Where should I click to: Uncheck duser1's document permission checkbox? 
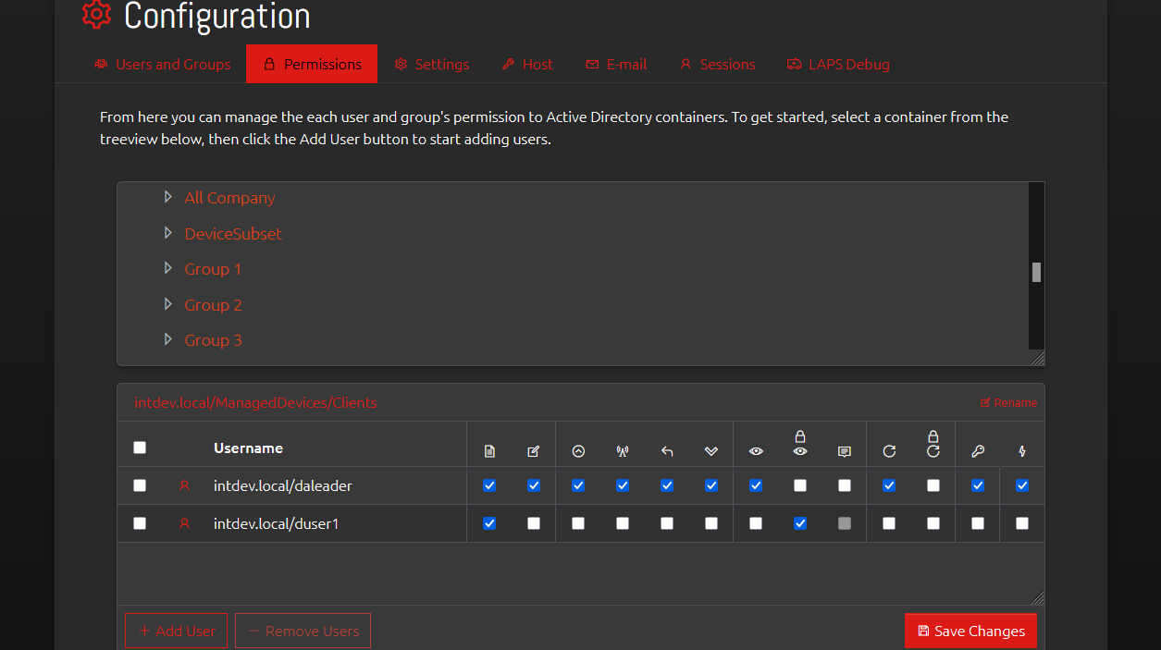click(489, 523)
